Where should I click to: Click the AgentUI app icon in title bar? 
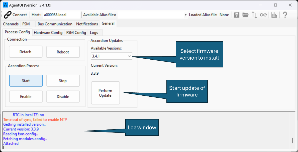pyautogui.click(x=5, y=5)
